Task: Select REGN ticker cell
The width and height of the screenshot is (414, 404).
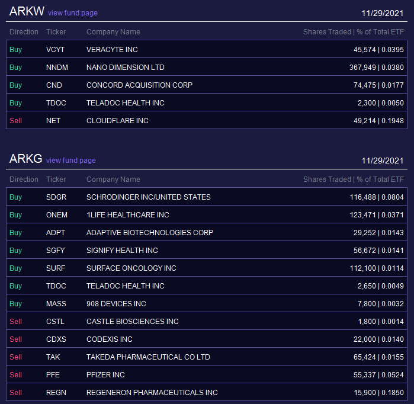Action: pos(56,392)
